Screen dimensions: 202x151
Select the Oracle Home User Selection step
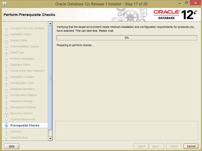click(28, 71)
